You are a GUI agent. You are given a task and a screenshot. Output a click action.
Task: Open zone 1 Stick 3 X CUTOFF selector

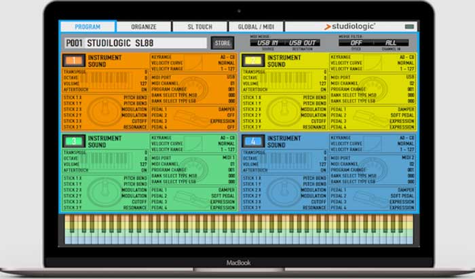pos(139,121)
